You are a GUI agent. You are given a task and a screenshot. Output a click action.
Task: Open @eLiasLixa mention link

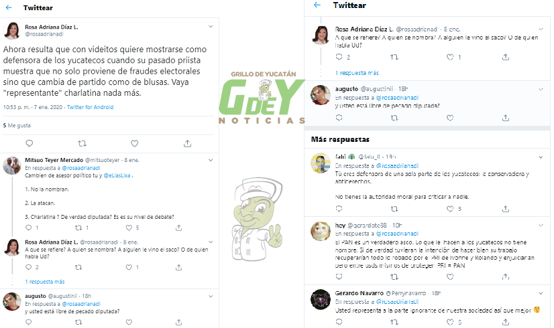117,175
